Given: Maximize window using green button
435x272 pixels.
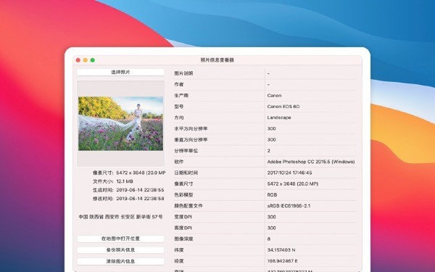Looking at the screenshot, I should pos(92,60).
